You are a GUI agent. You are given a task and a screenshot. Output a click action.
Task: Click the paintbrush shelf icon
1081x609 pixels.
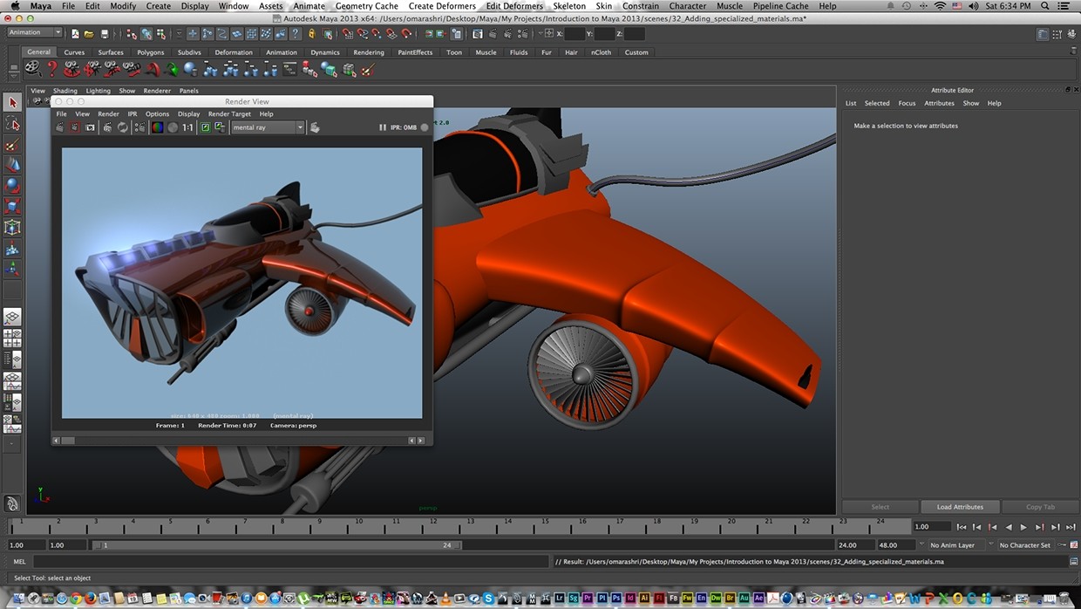pos(367,68)
